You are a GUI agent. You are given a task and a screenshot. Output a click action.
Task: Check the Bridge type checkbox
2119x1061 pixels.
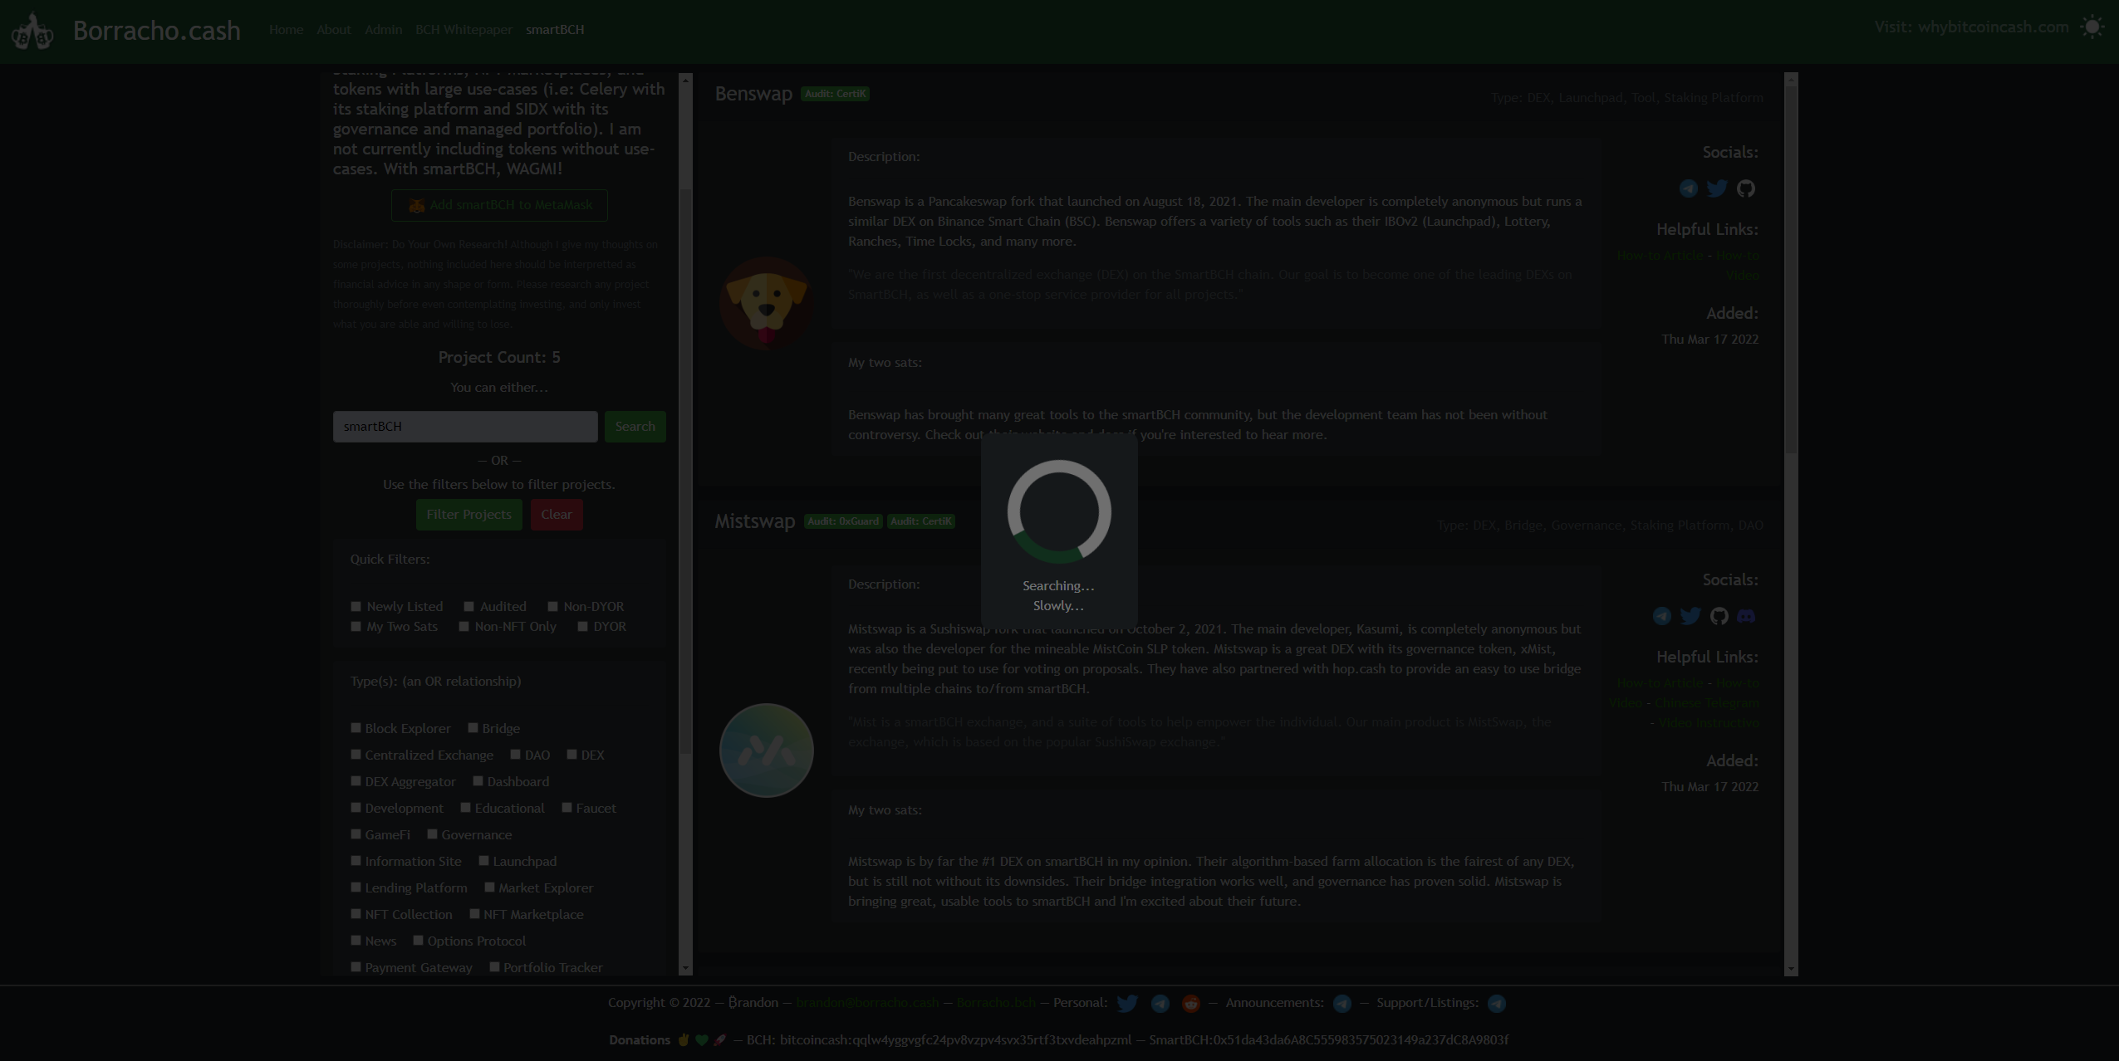click(x=473, y=727)
